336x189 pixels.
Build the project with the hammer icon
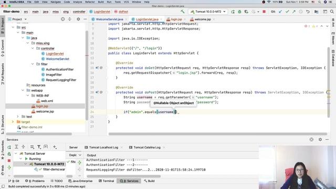(182, 12)
